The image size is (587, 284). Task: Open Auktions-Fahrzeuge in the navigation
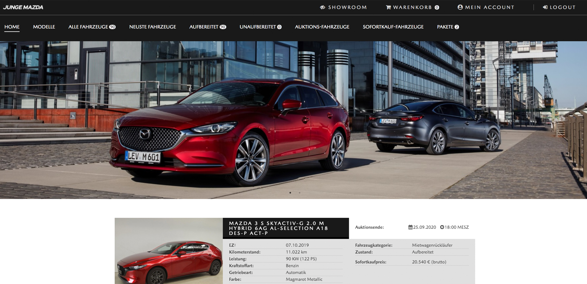coord(322,27)
